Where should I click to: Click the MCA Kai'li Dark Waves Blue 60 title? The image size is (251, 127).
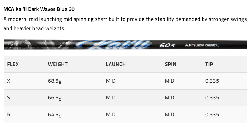click(39, 9)
